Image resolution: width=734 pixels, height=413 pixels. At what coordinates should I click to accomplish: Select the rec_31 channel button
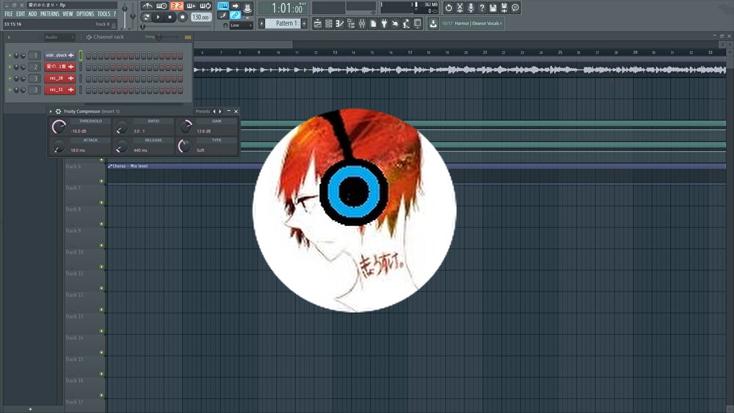tap(59, 89)
